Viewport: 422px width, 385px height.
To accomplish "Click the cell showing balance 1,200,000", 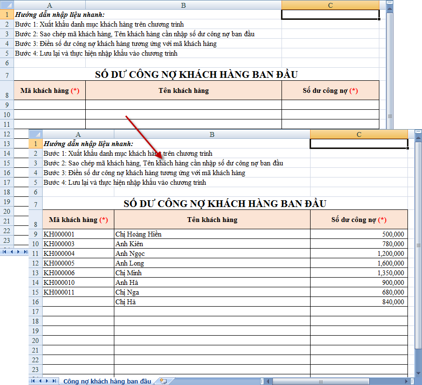I will [x=359, y=253].
